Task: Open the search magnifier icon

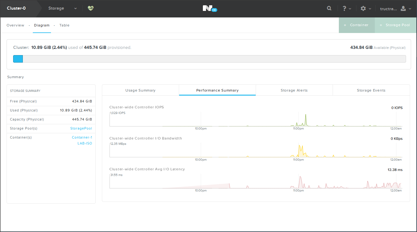Action: 329,8
